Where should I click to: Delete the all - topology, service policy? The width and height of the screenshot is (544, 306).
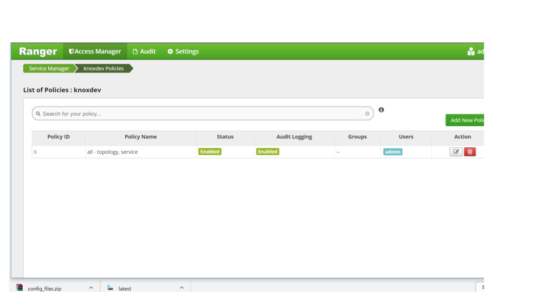[470, 152]
